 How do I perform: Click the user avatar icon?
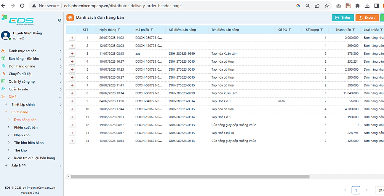point(6,36)
